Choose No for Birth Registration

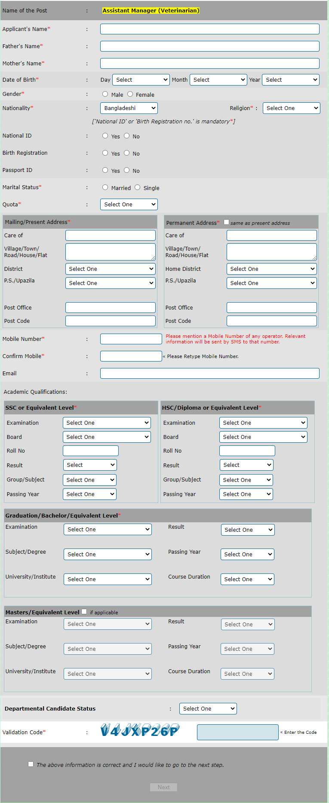point(126,153)
